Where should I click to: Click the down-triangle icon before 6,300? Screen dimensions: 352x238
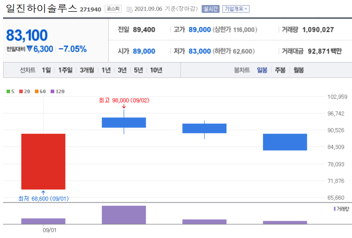pos(29,49)
